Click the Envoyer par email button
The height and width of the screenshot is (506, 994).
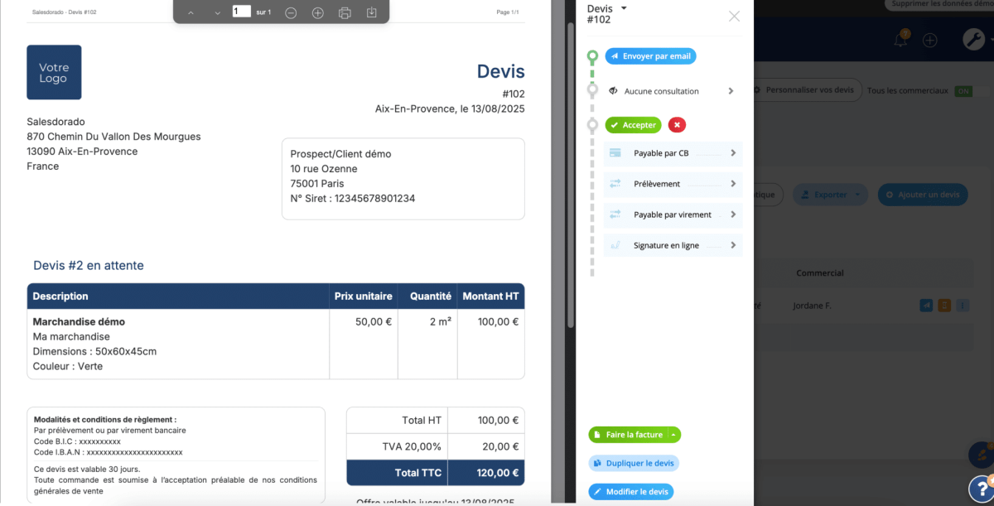(650, 55)
